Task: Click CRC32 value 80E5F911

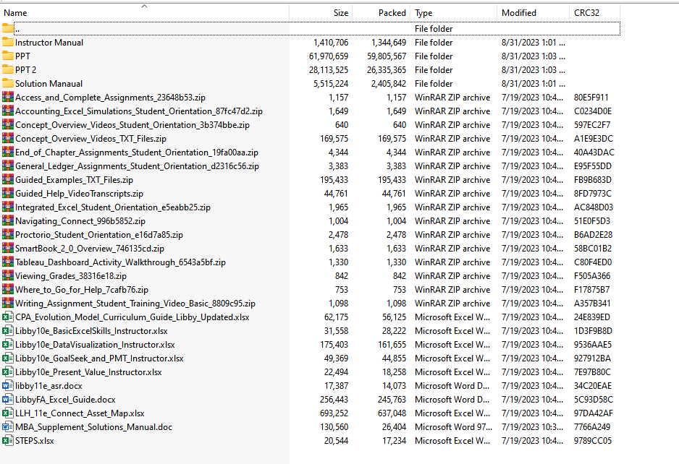Action: [591, 98]
